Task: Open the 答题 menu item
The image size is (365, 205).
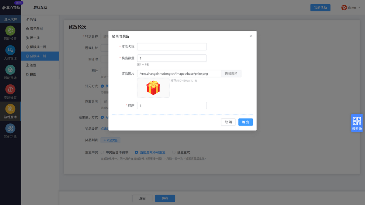Action: 40,65
